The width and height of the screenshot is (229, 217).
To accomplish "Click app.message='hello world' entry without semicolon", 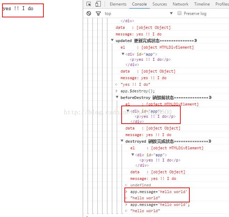I will (158, 192).
